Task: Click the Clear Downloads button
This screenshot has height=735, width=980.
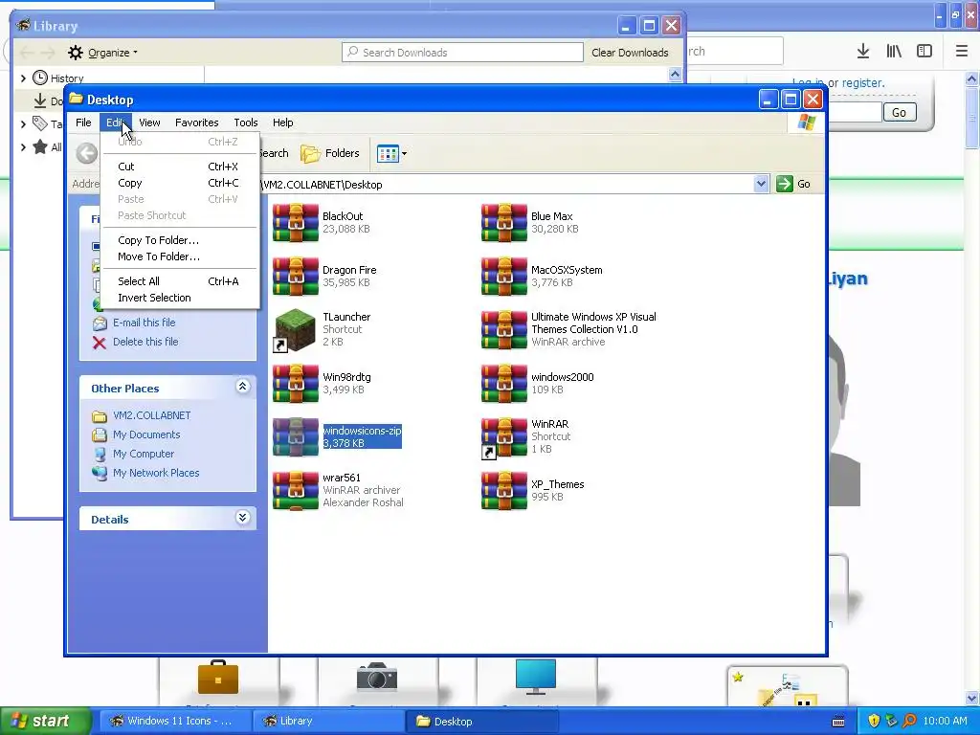Action: click(630, 53)
